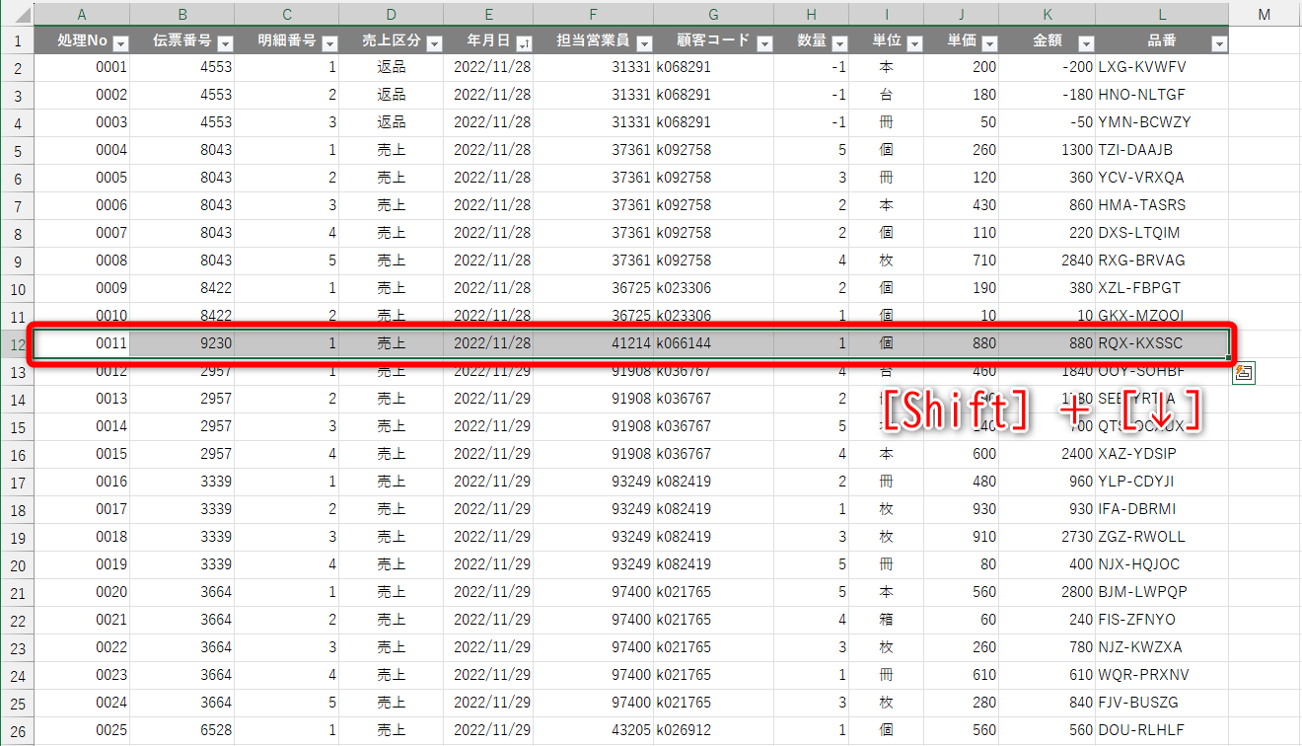The height and width of the screenshot is (746, 1302).
Task: Click 品番 cell XAZ-YDSIP
Action: click(1163, 454)
